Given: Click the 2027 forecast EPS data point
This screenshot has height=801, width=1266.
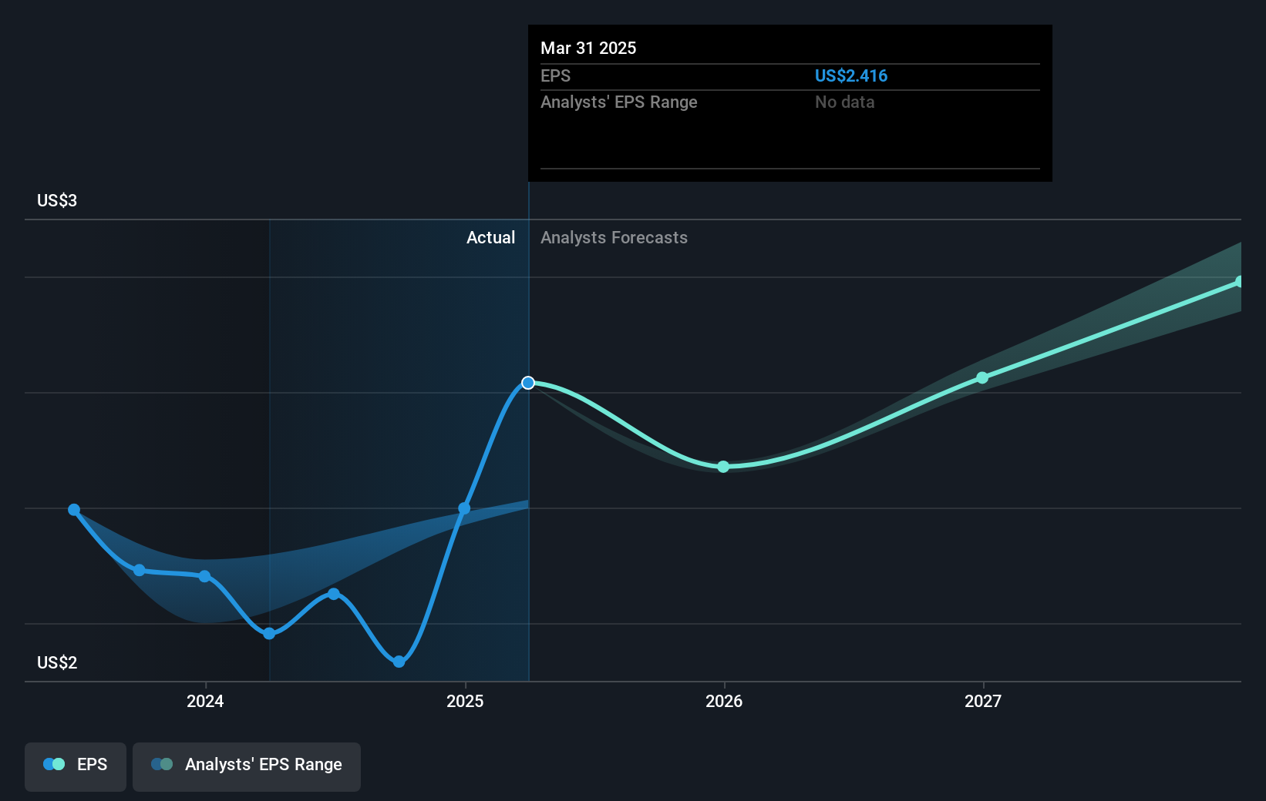Looking at the screenshot, I should click(x=982, y=378).
